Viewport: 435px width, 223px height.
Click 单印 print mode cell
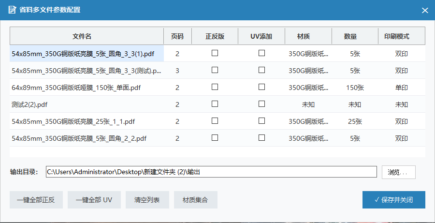pos(402,88)
